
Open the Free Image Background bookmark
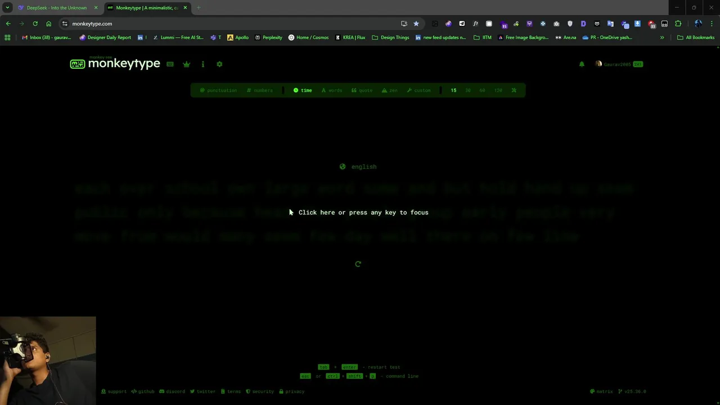(523, 38)
